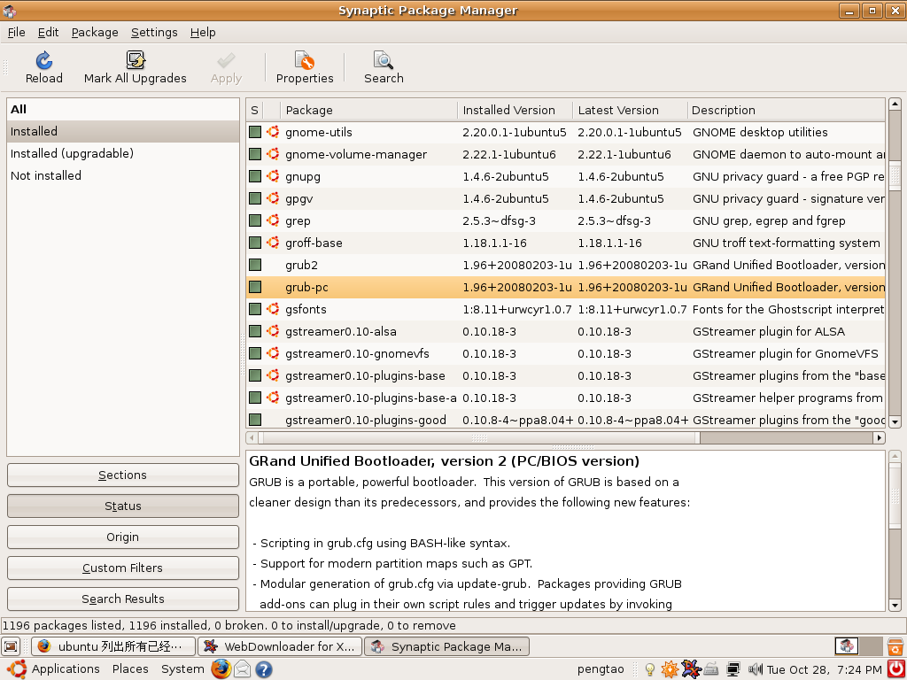Image resolution: width=907 pixels, height=680 pixels.
Task: Click the status box for groff-base
Action: 255,243
